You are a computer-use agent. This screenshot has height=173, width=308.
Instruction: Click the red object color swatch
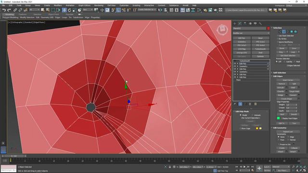click(269, 28)
